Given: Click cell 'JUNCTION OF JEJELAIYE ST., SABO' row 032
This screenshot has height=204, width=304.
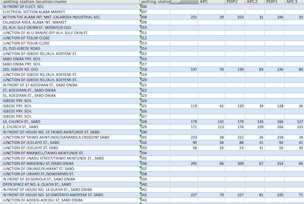Looking at the screenshot, I should coord(70,142).
